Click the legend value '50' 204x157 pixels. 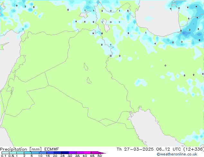[99, 156]
